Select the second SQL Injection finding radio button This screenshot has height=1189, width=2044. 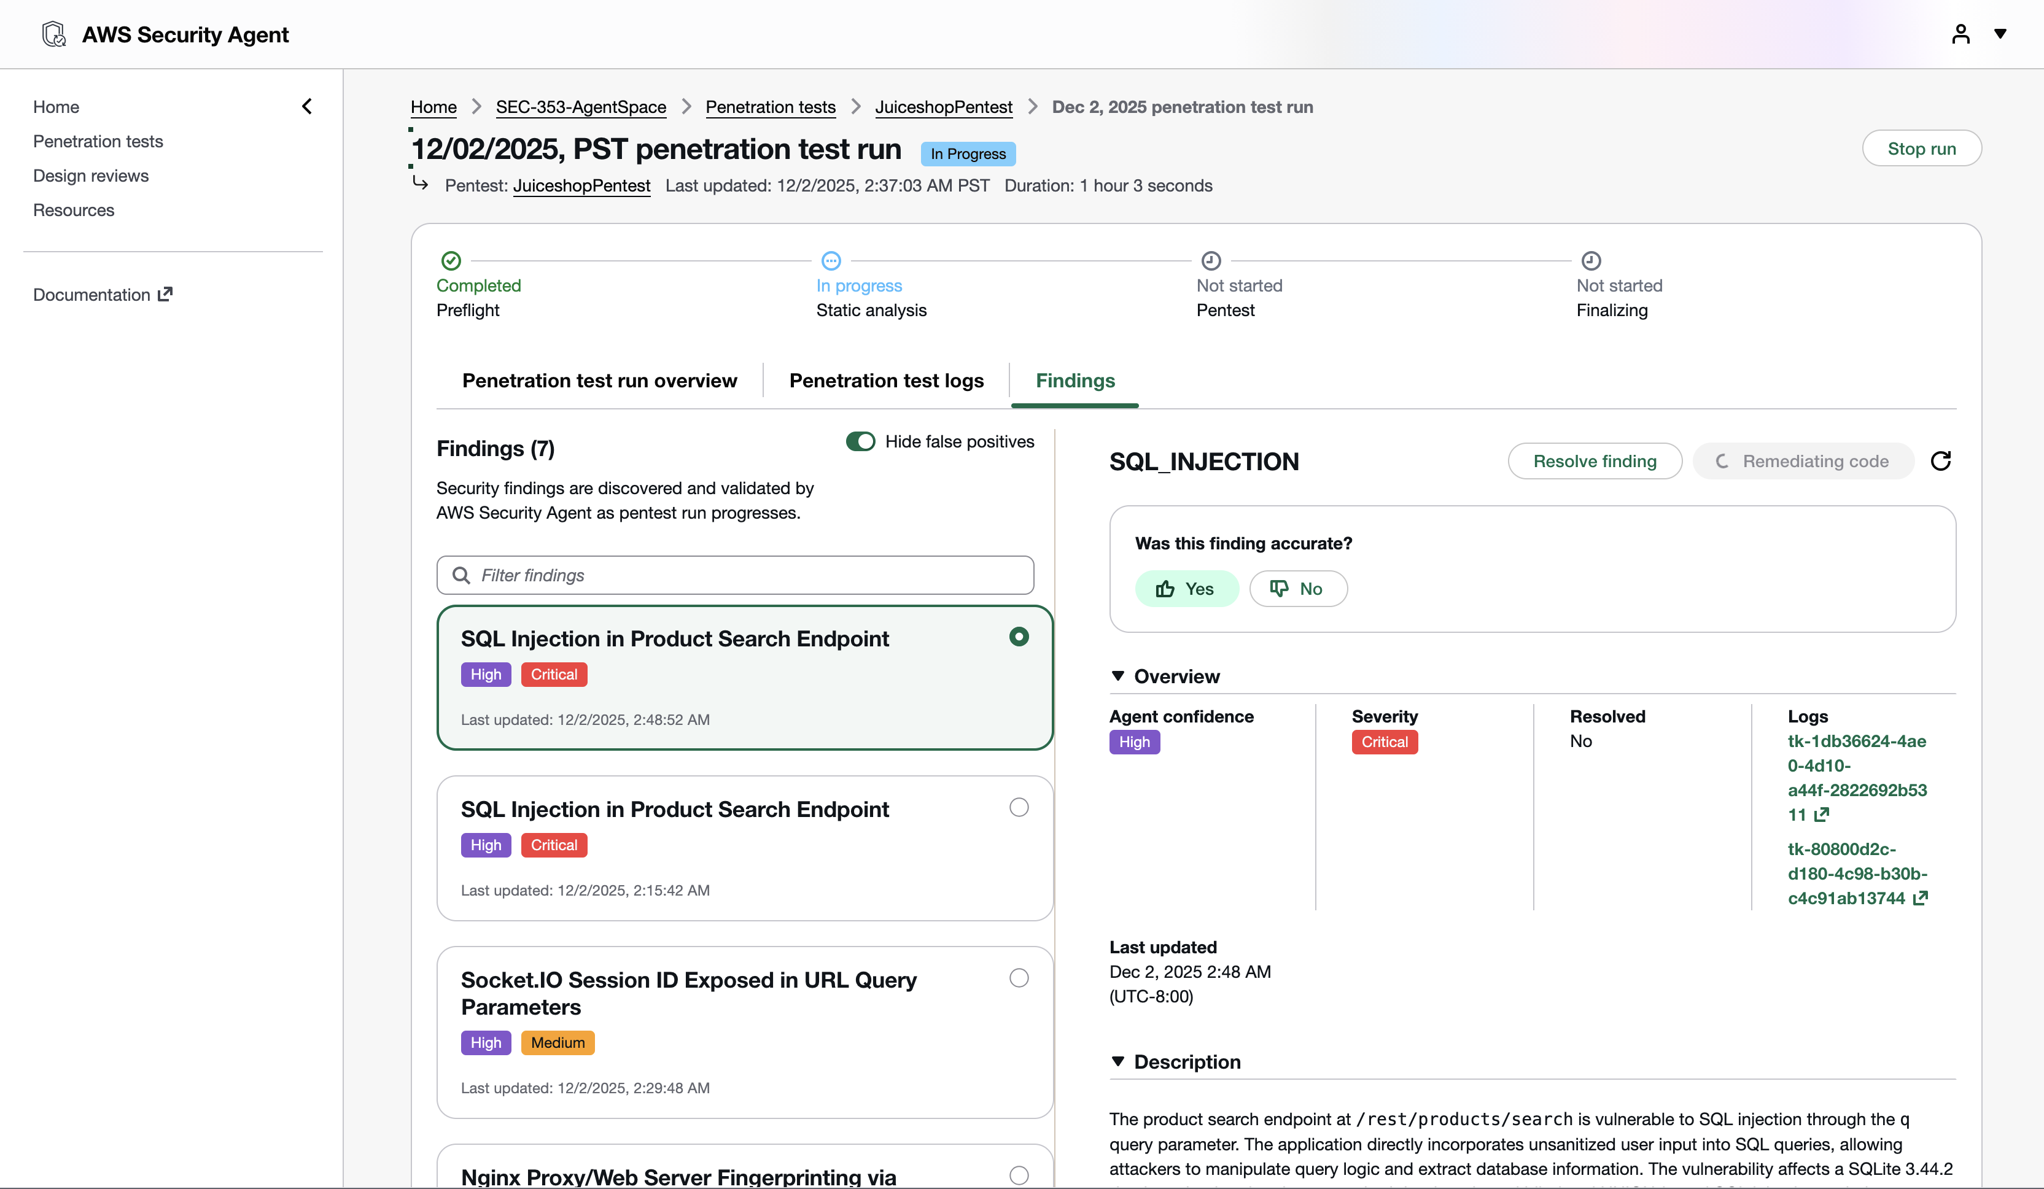1019,807
